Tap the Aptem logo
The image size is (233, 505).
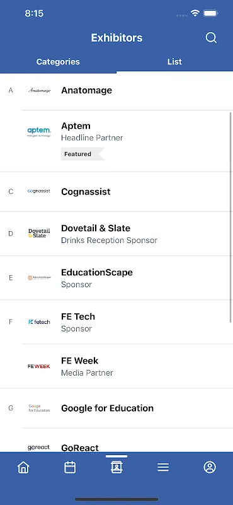tap(39, 132)
